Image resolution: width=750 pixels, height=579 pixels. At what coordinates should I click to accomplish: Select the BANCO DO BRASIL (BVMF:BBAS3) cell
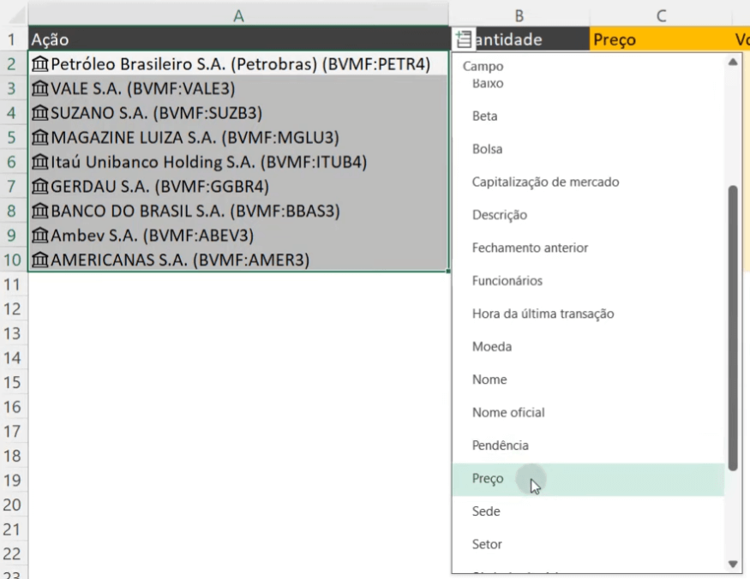tap(238, 211)
